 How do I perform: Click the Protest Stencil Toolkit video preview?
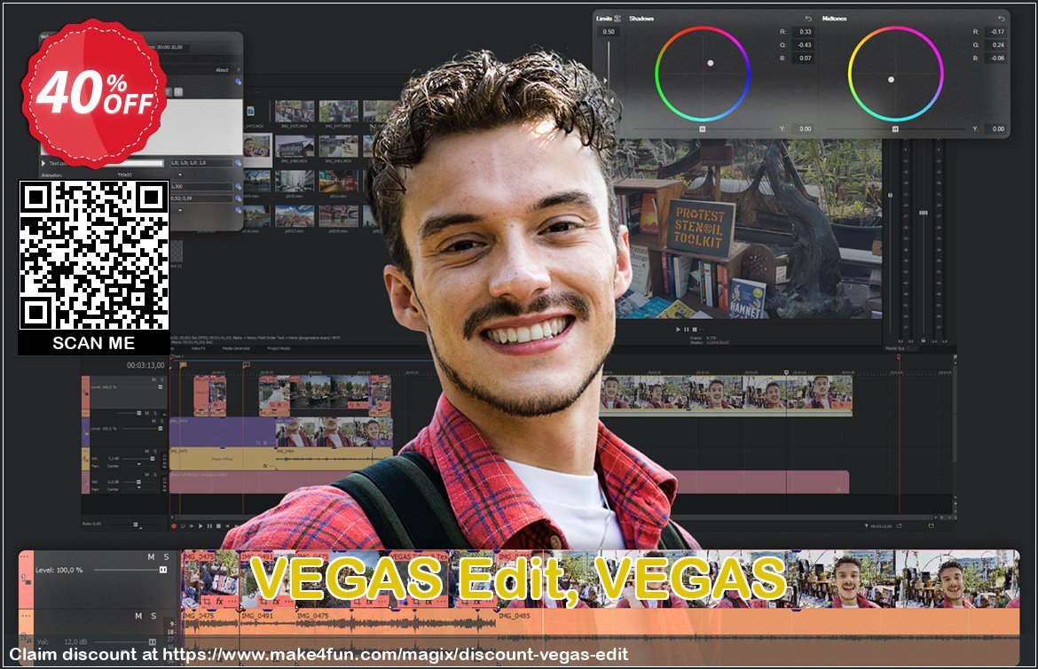pos(748,229)
